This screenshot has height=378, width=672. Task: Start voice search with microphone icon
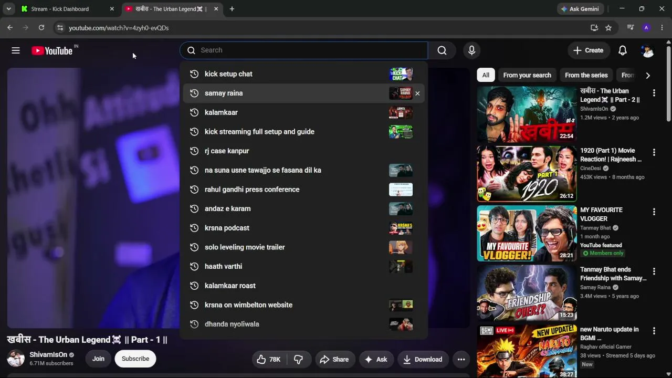click(471, 50)
